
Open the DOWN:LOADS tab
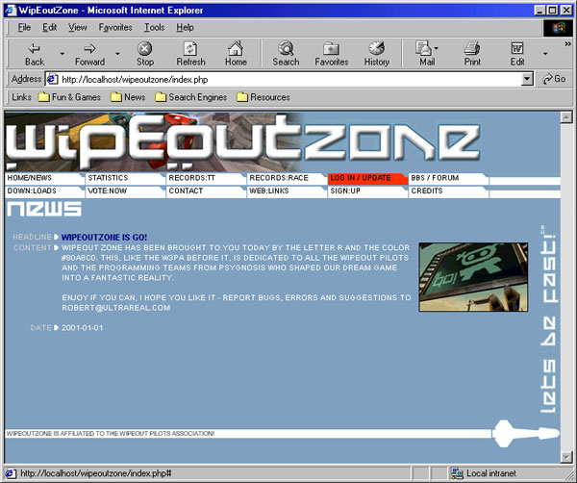click(44, 191)
